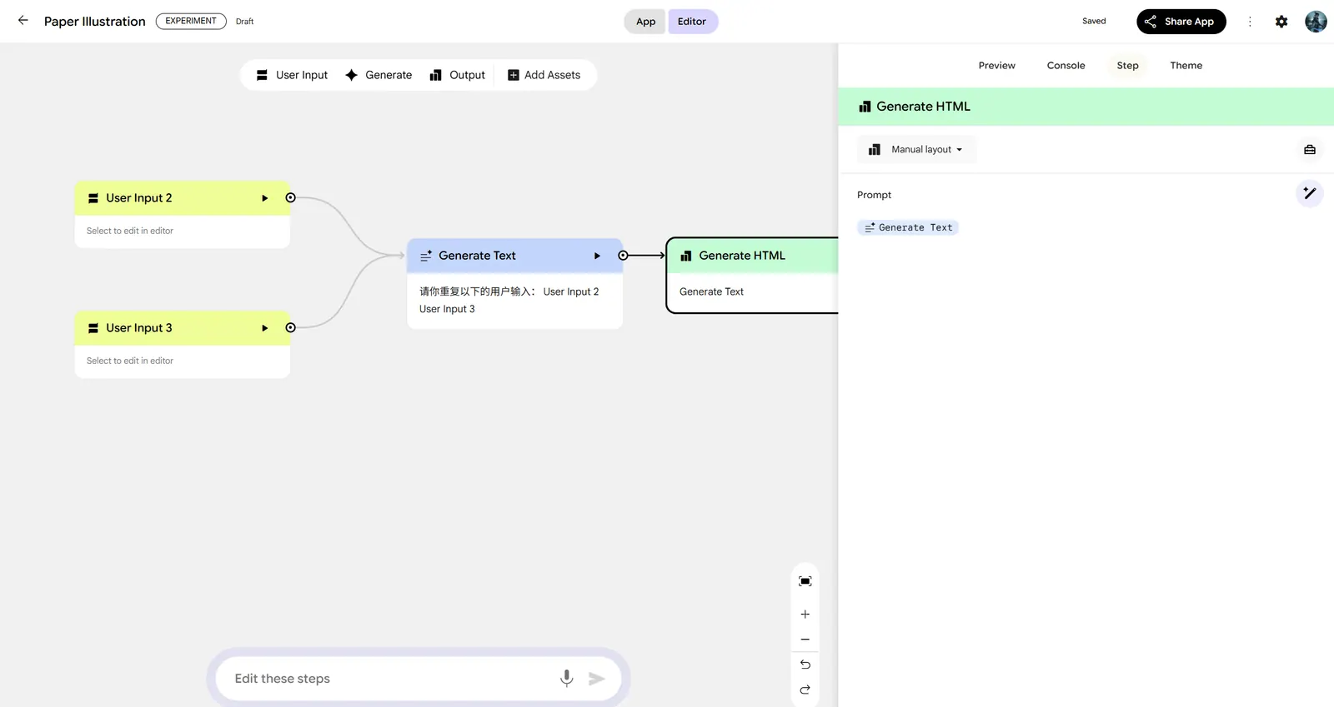Click the magic wand icon beside Prompt

(1309, 193)
